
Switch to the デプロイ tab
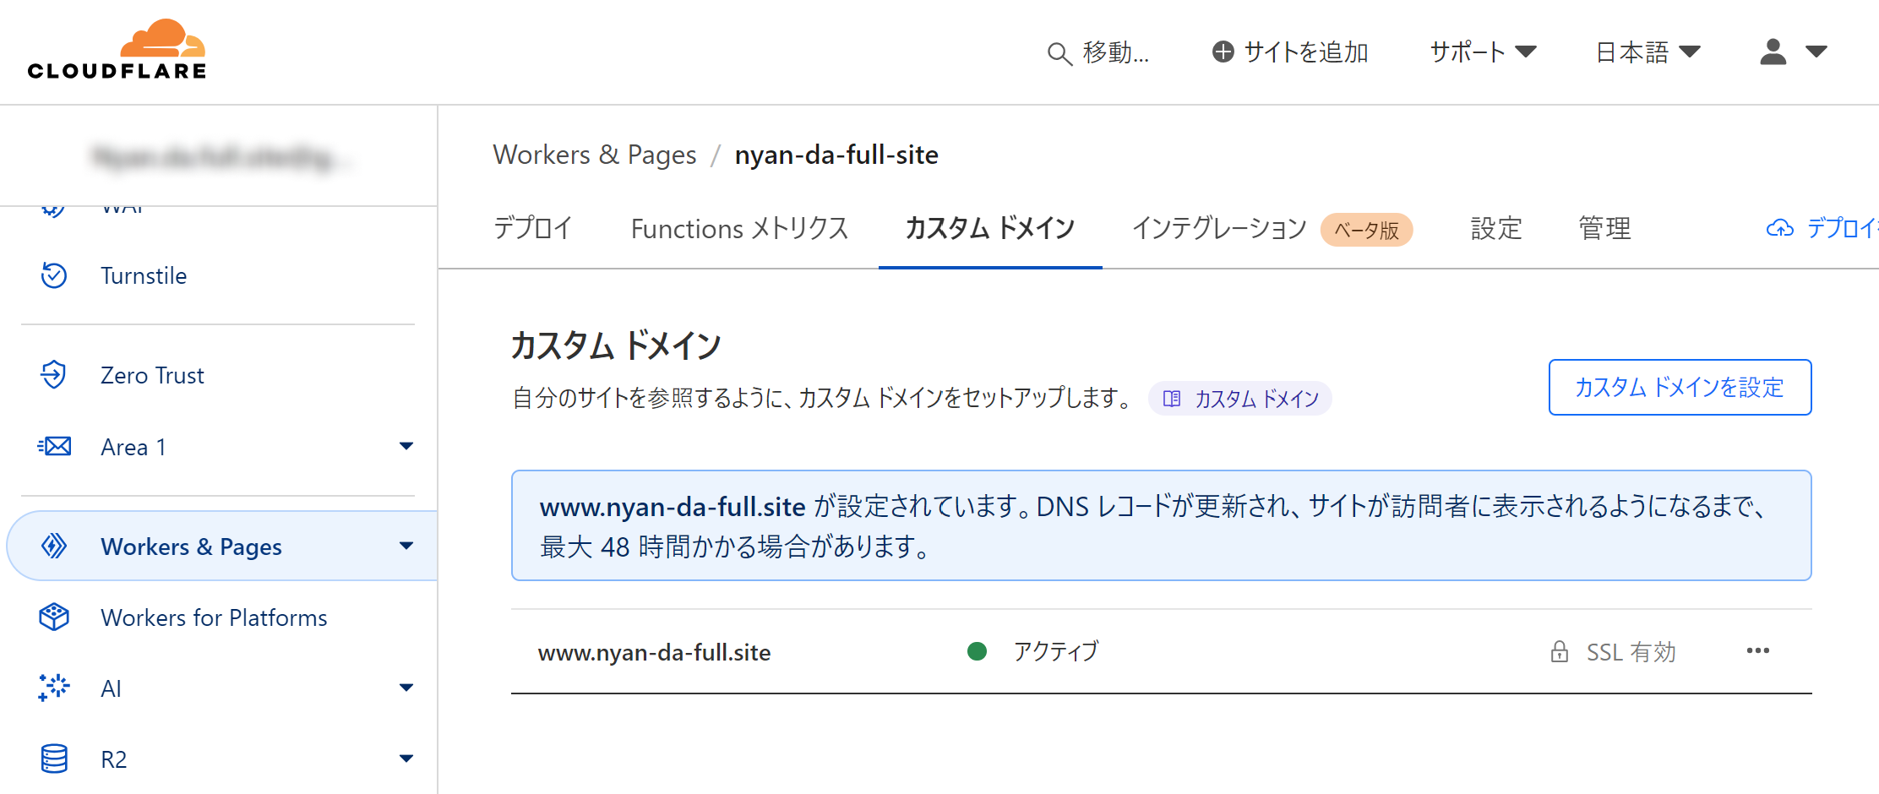click(x=533, y=228)
